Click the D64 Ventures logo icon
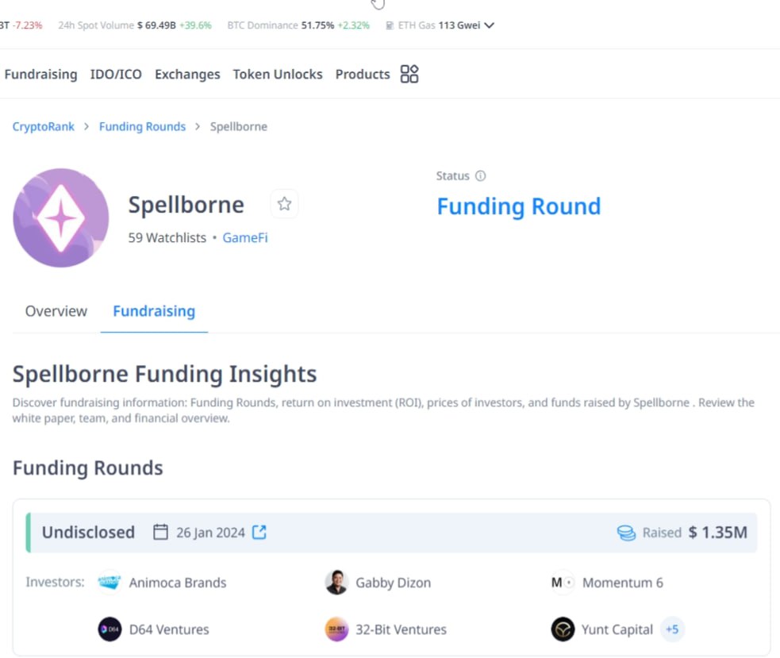Viewport: 780px width, 658px height. click(110, 629)
